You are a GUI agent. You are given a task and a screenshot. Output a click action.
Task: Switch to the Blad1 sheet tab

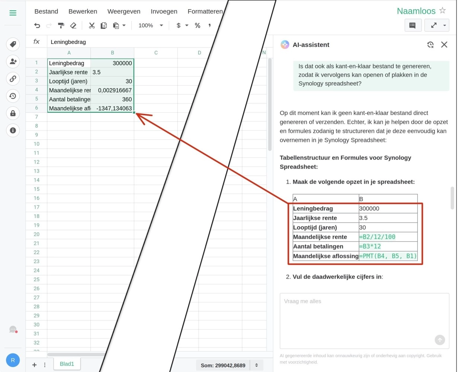click(x=67, y=364)
